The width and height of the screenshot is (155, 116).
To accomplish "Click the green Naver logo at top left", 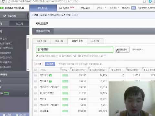I will (x=2, y=8).
